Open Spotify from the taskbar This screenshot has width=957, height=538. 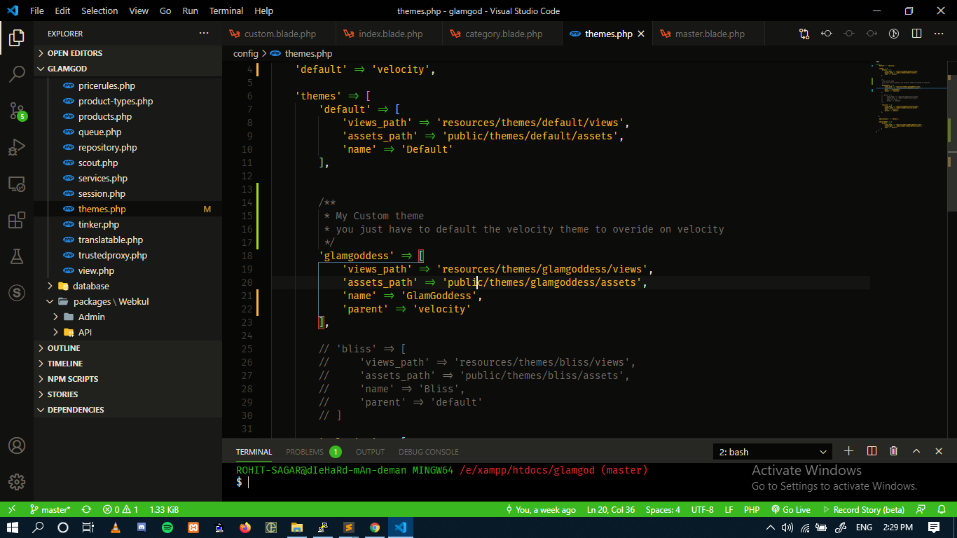tap(167, 527)
